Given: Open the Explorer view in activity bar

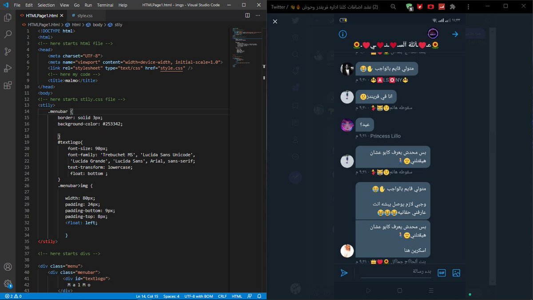Looking at the screenshot, I should coord(8,18).
